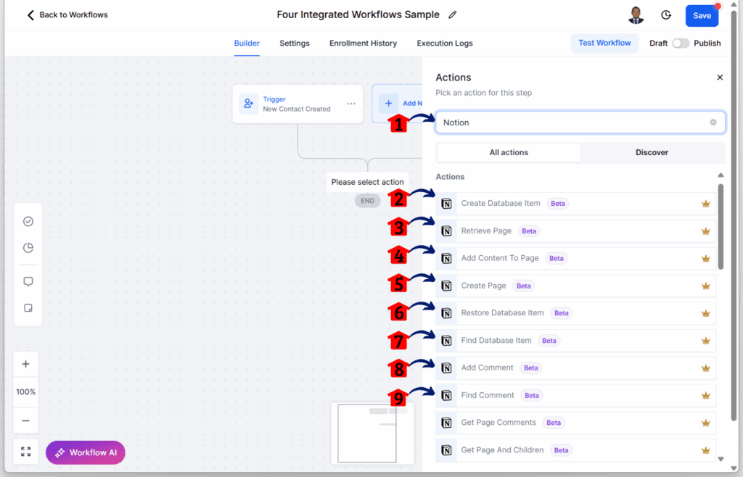The width and height of the screenshot is (743, 477).
Task: Select the Create Database Item action
Action: [575, 204]
